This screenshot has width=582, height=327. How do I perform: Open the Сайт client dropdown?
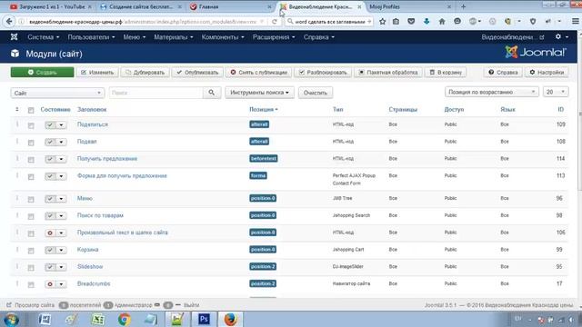(57, 93)
